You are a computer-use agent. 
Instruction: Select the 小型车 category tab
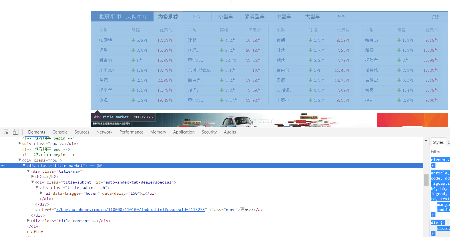(x=226, y=17)
